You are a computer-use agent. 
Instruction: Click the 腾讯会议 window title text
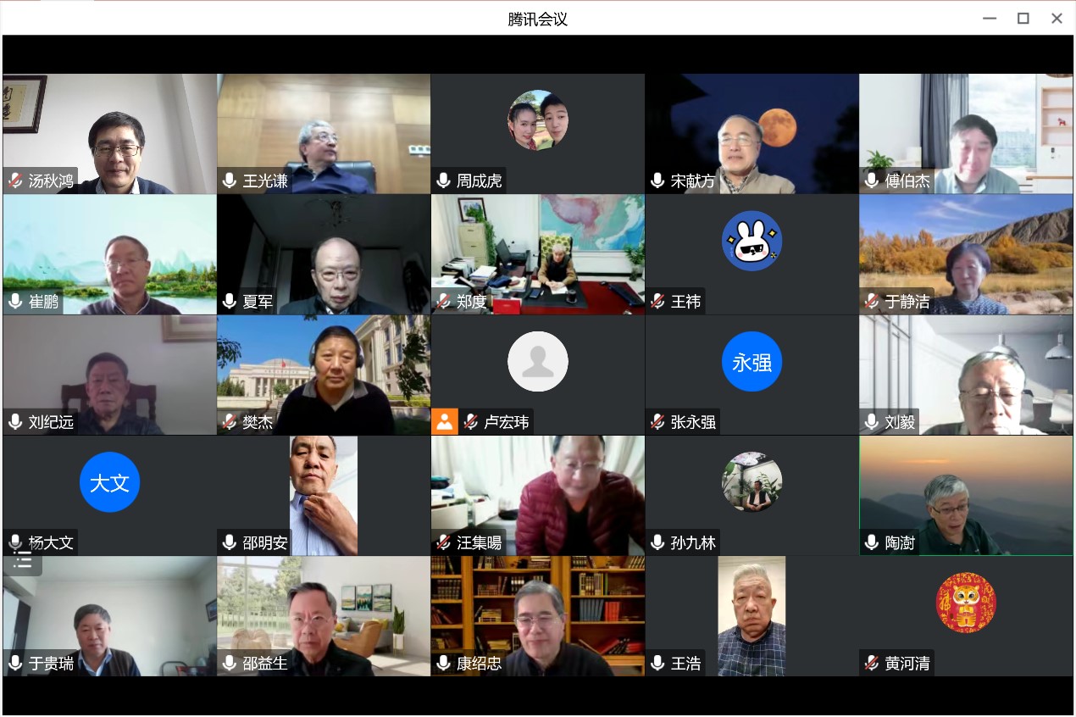(538, 19)
